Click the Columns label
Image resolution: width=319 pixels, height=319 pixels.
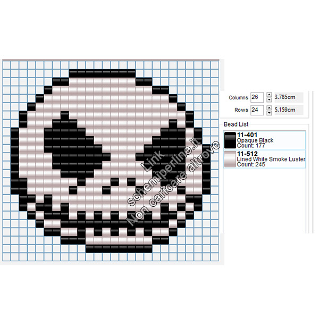[x=238, y=98]
